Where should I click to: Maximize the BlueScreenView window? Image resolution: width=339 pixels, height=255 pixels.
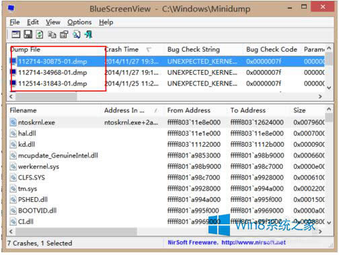304,7
